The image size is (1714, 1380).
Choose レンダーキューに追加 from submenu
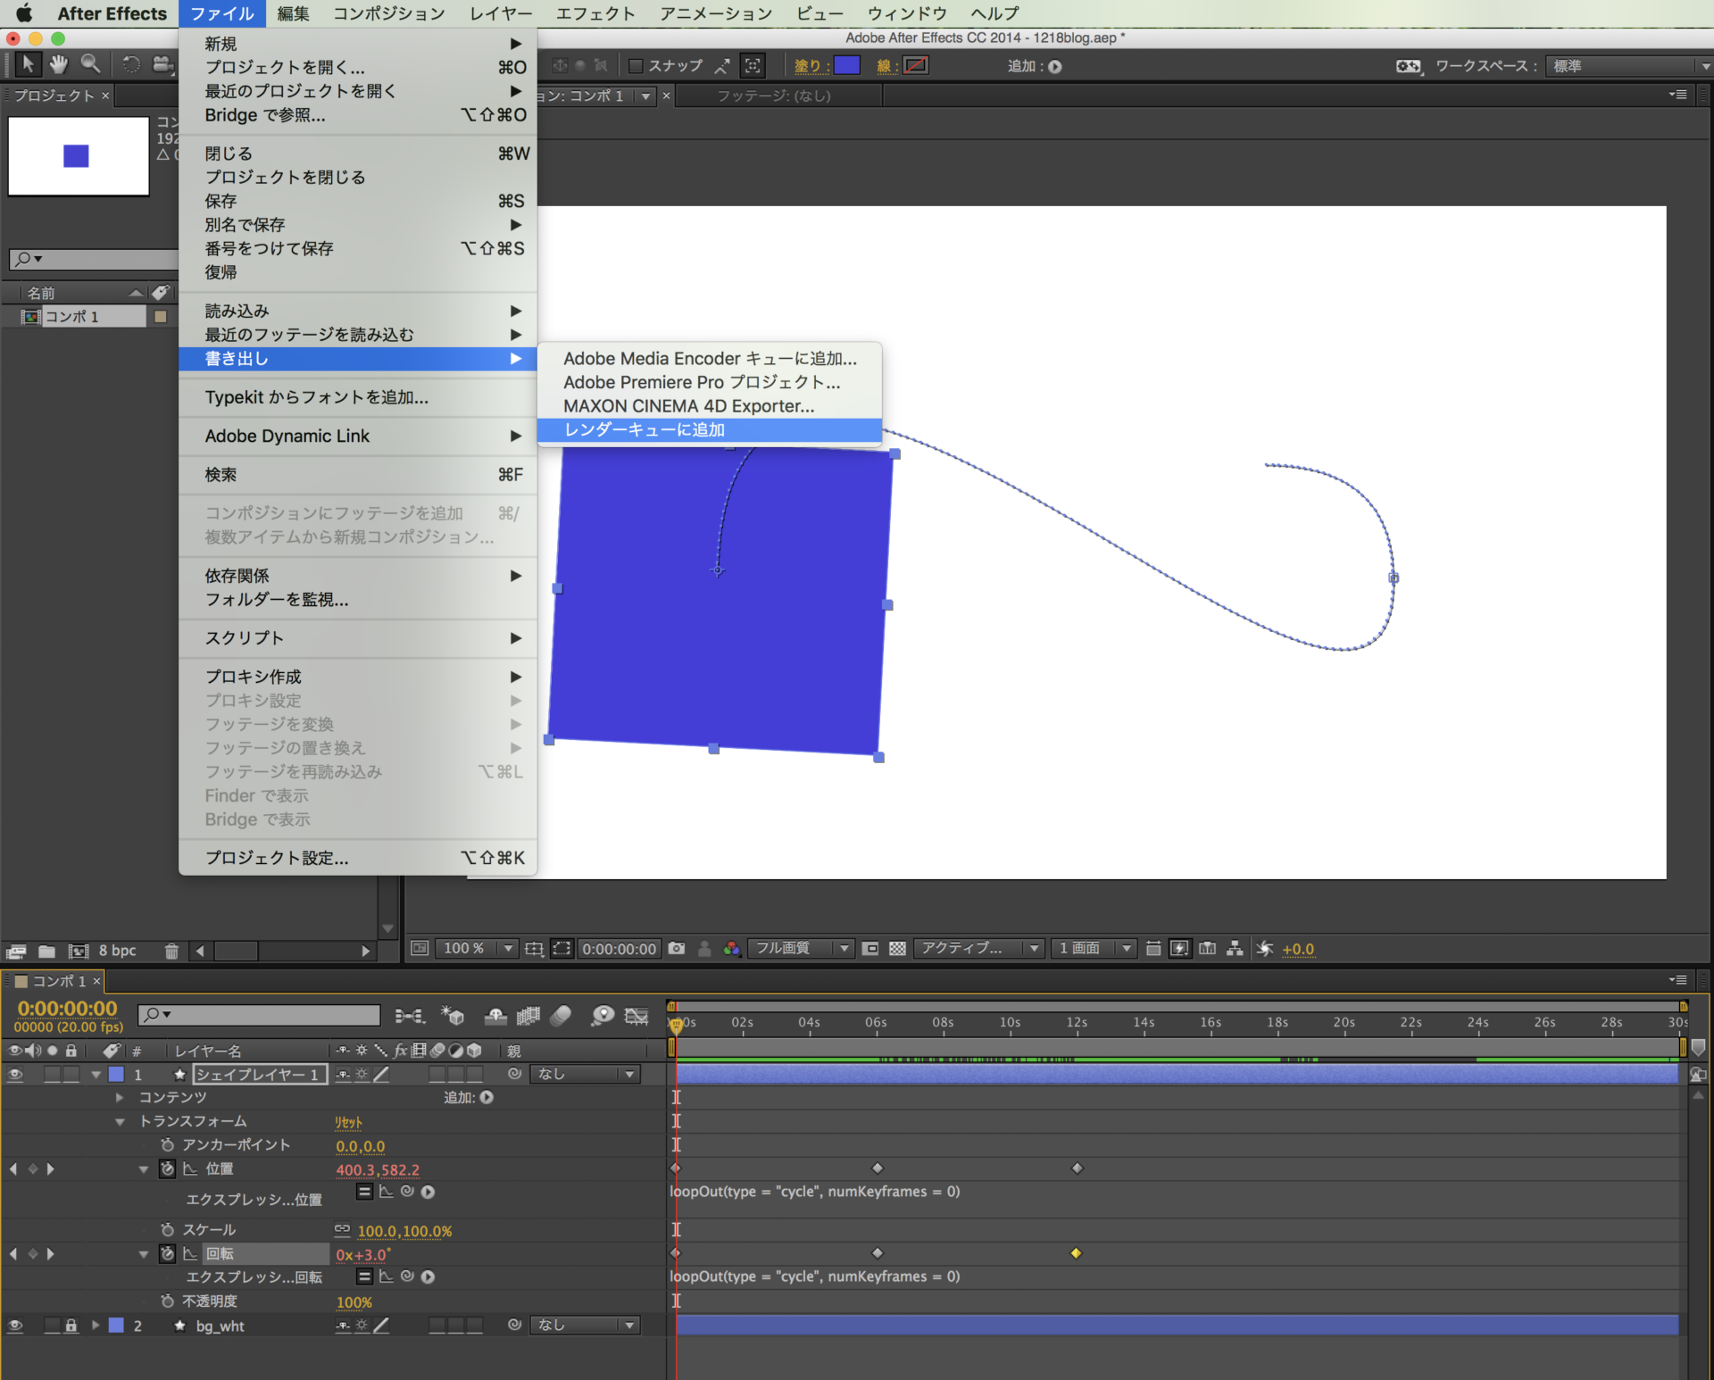709,429
